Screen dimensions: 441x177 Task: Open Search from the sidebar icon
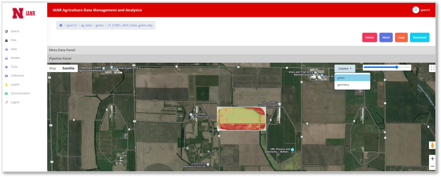pos(6,31)
